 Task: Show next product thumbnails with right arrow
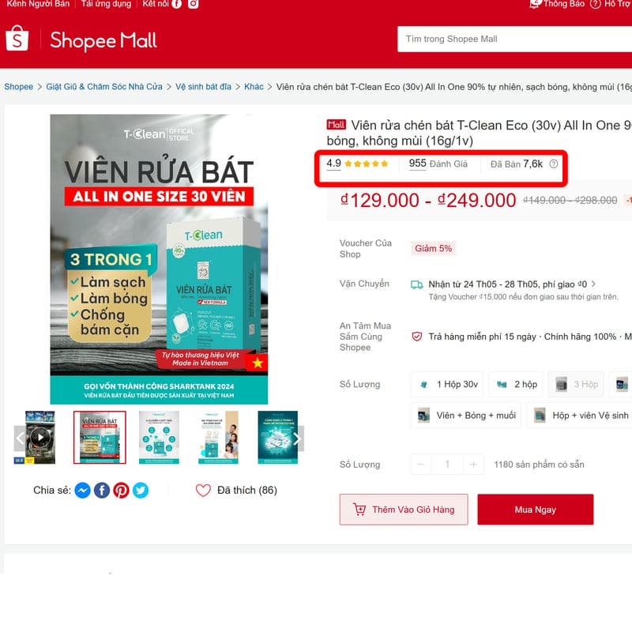coord(298,438)
